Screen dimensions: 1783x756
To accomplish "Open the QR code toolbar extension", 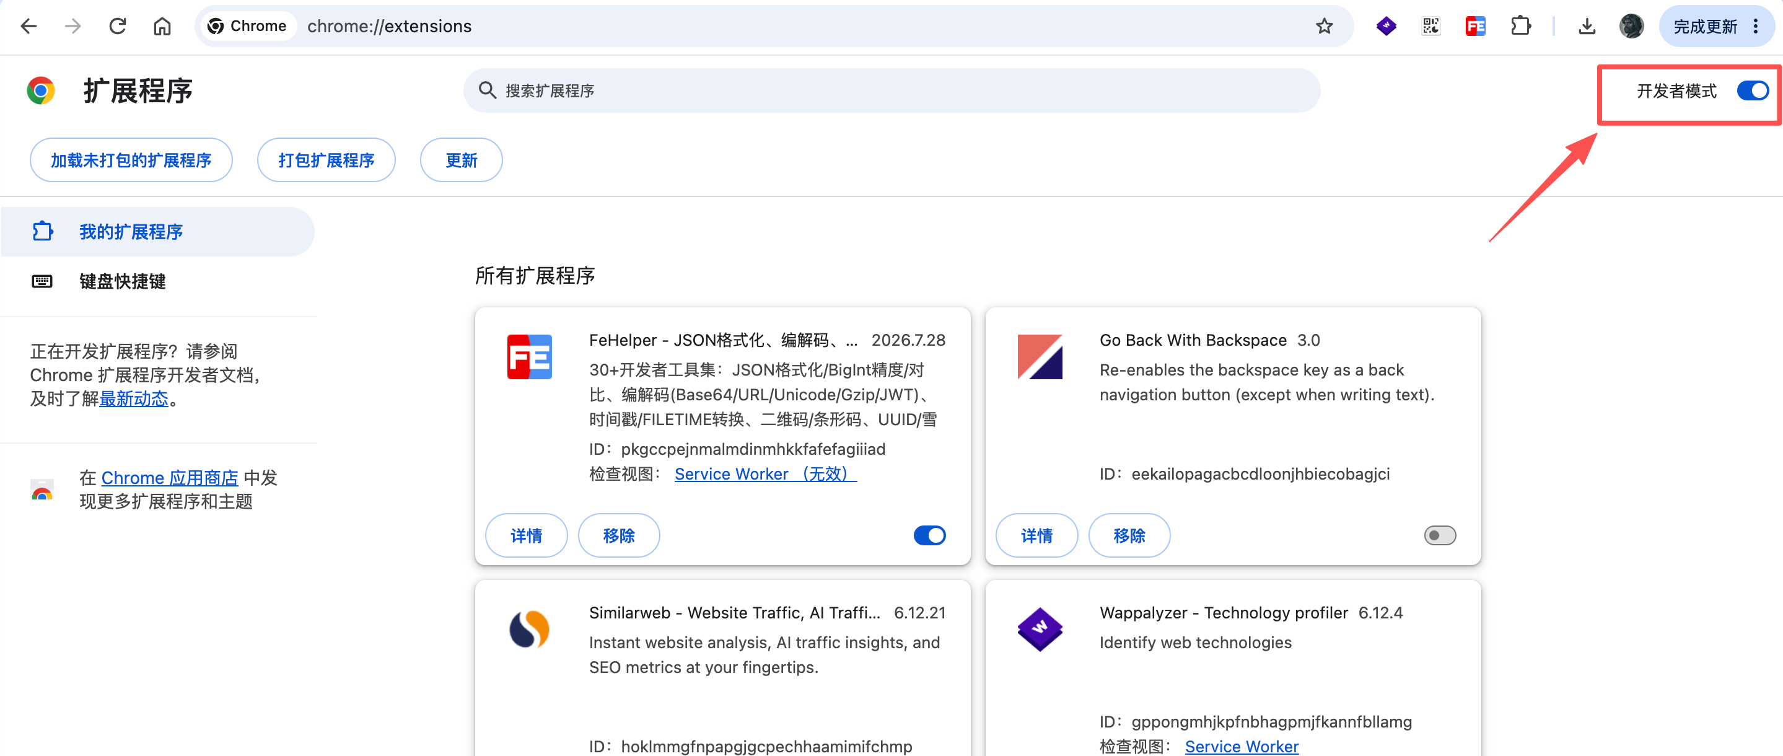I will click(x=1430, y=26).
